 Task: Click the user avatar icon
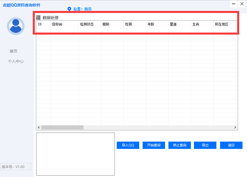16,26
